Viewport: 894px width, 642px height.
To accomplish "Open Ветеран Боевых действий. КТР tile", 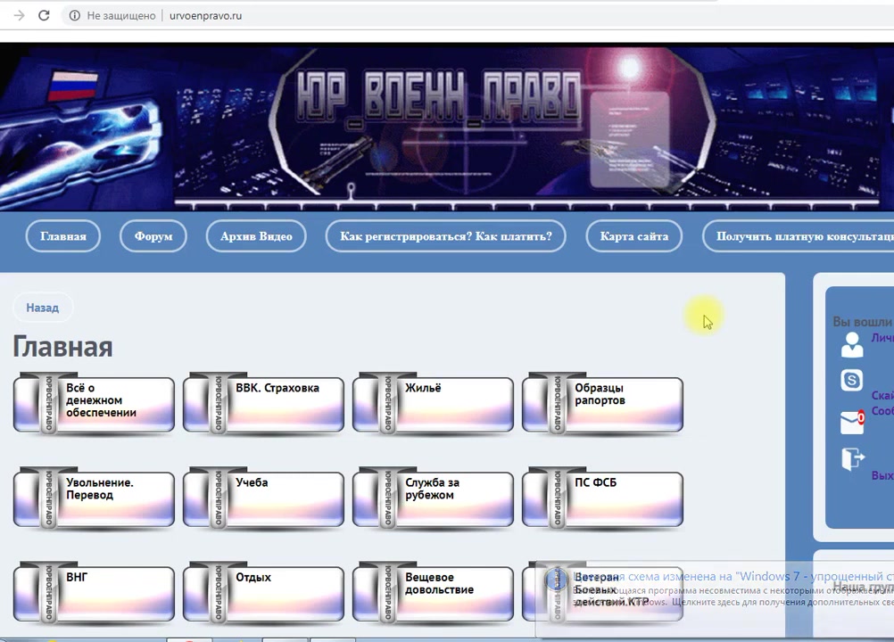I will tap(602, 592).
